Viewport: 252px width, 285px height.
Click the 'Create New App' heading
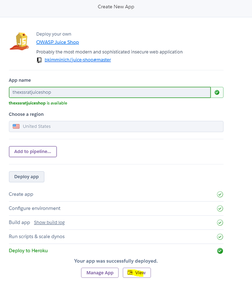tap(116, 7)
